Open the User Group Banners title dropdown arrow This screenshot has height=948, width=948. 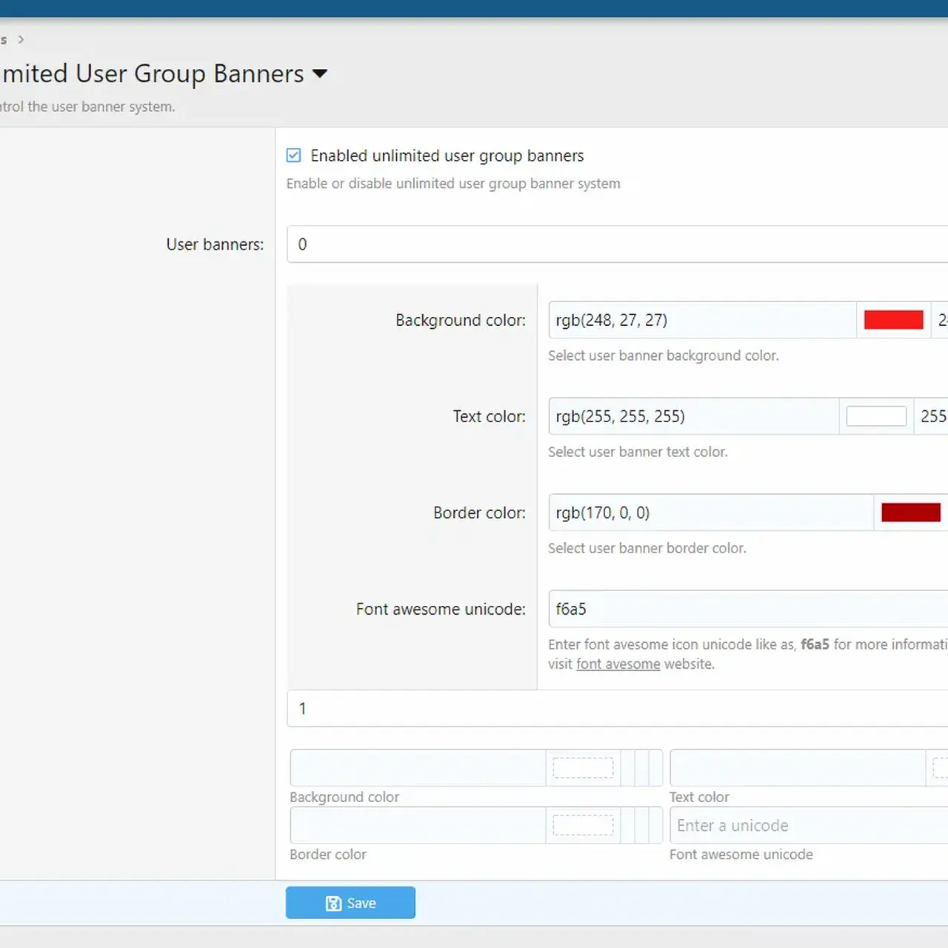pos(320,73)
